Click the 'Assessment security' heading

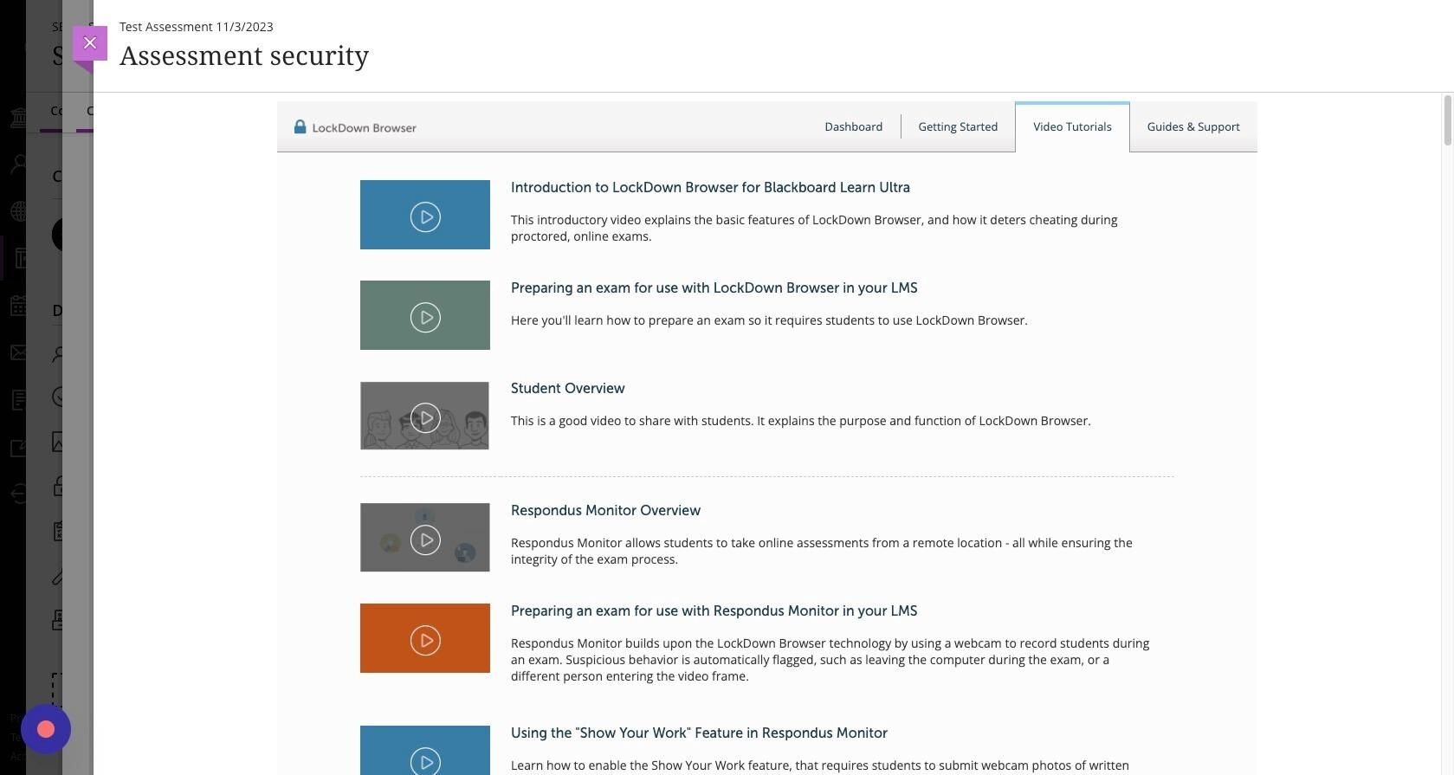(244, 55)
